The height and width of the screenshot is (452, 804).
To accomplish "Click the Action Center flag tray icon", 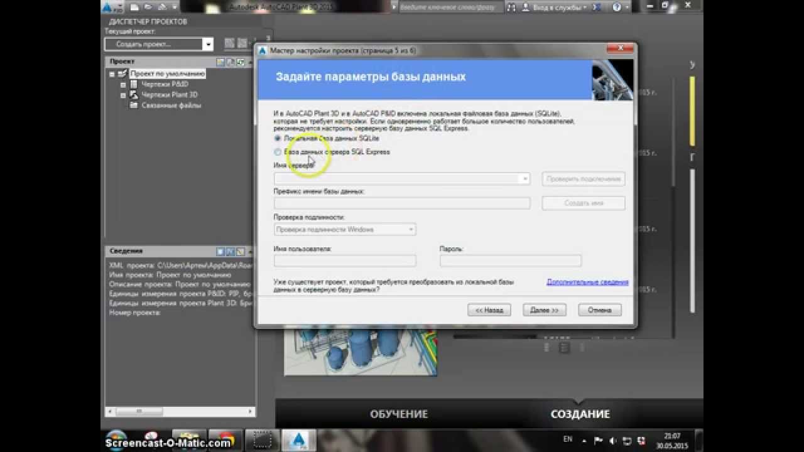I will [599, 441].
